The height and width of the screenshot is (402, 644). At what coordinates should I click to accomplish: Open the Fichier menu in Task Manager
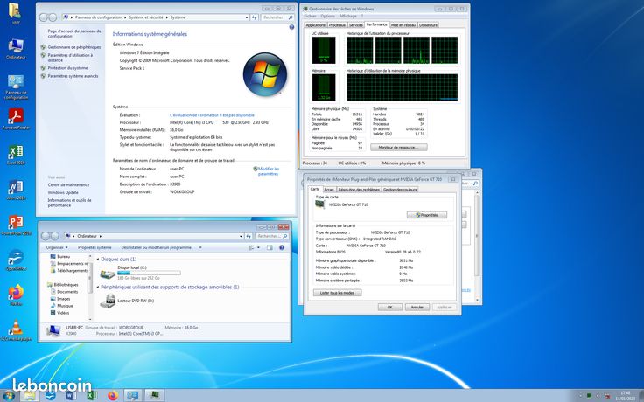point(310,16)
